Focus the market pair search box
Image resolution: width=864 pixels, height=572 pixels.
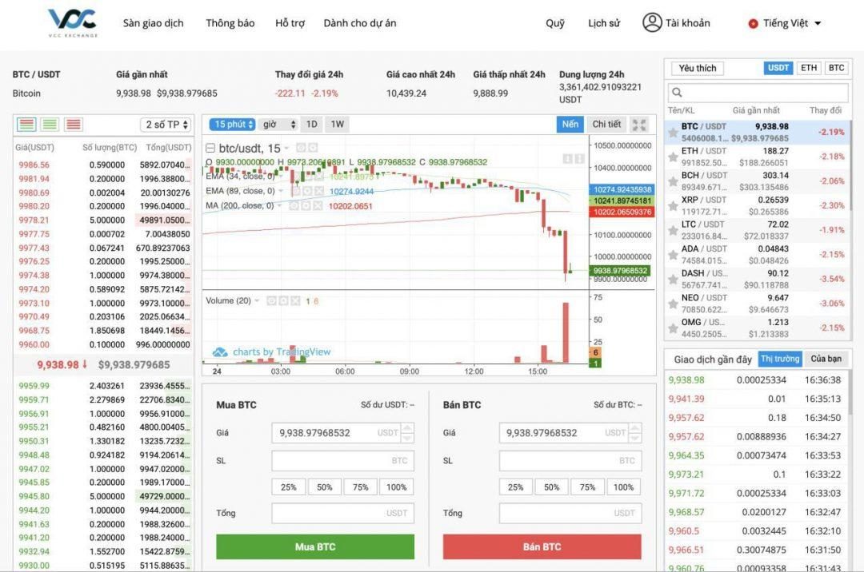(758, 92)
